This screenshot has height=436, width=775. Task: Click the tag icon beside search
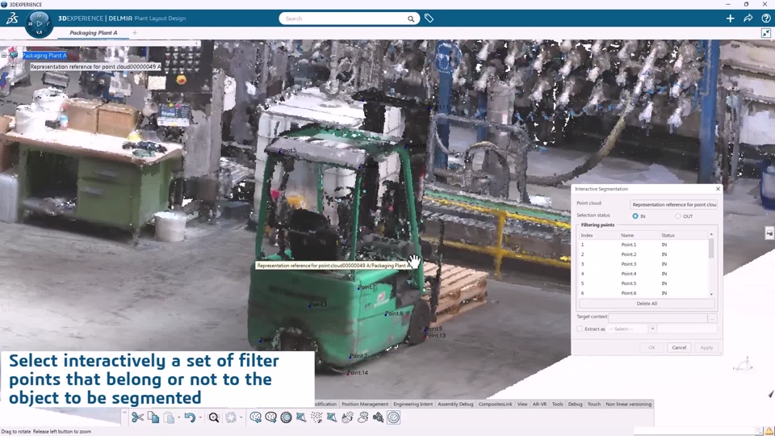point(429,19)
